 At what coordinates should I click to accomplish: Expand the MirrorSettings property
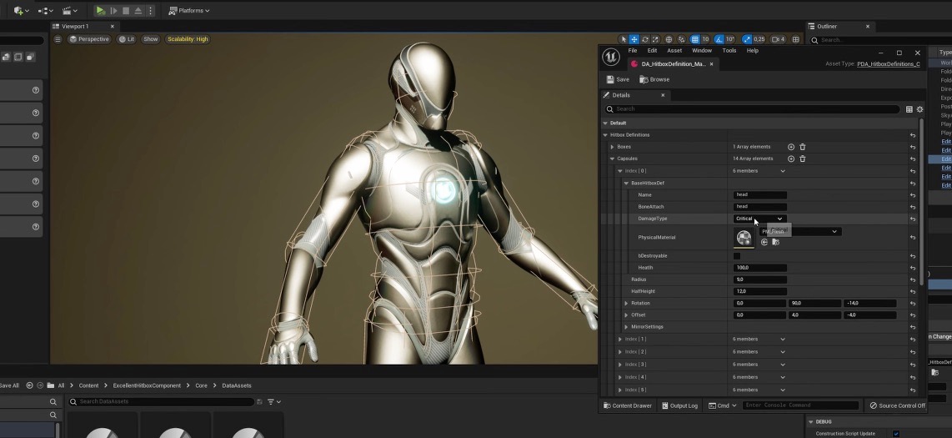pyautogui.click(x=626, y=327)
